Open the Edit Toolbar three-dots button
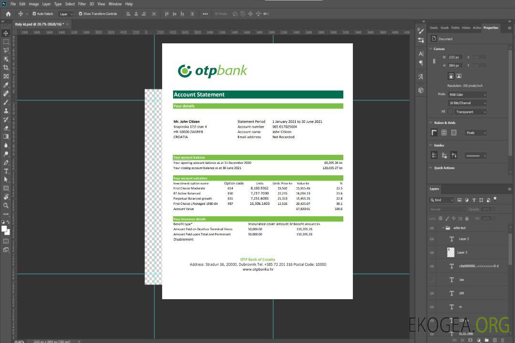515x343 pixels. tap(6, 214)
